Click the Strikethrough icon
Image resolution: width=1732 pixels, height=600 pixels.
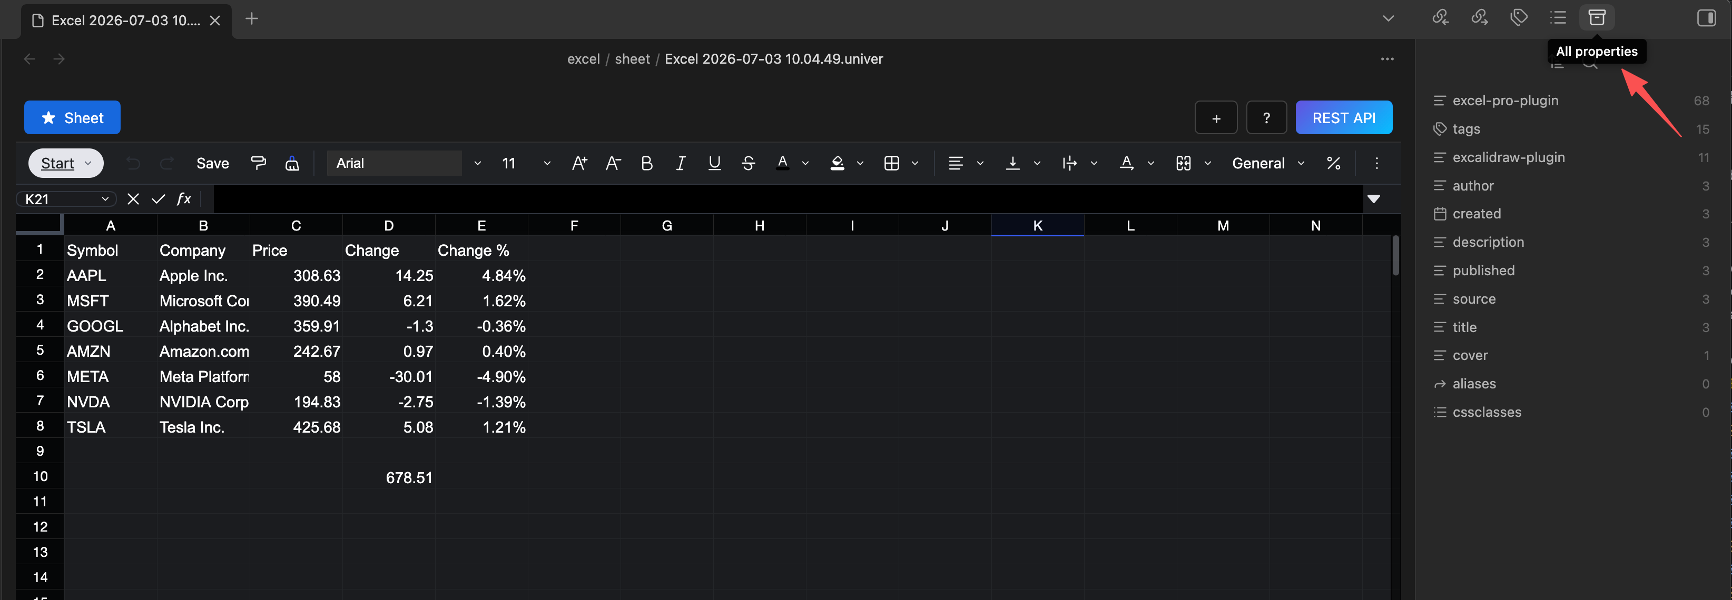(747, 163)
